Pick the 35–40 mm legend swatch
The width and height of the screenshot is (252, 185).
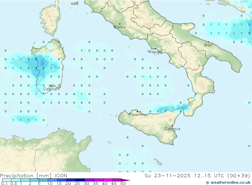coord(99,180)
